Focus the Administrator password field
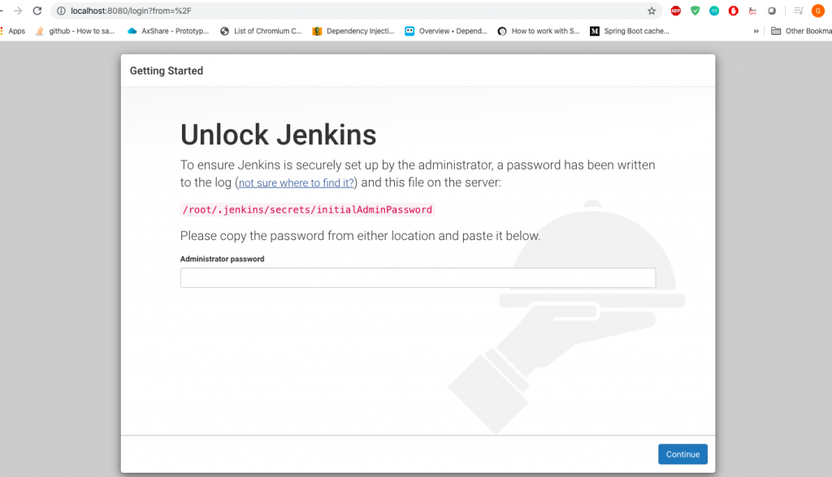 click(418, 277)
